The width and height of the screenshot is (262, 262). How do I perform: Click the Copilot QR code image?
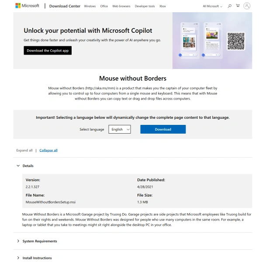pos(236,41)
